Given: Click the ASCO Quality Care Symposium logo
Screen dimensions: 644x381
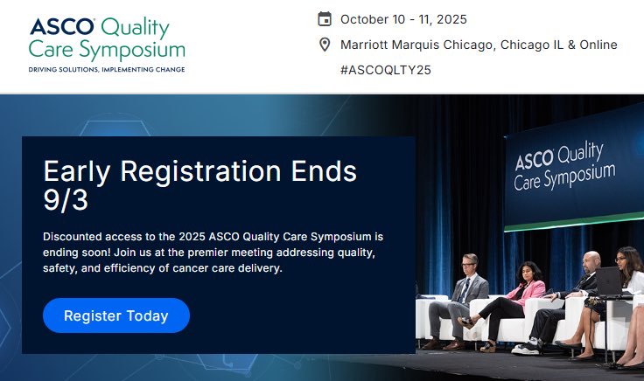Looking at the screenshot, I should pyautogui.click(x=107, y=45).
